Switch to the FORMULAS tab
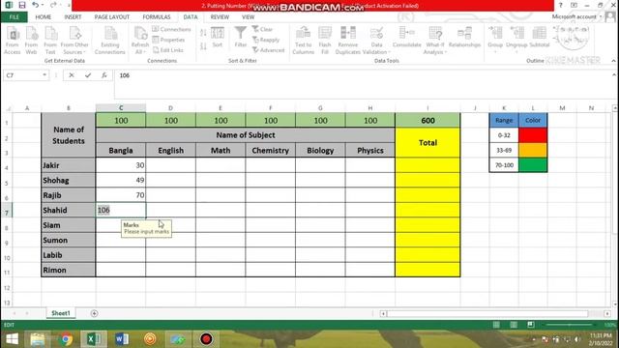The width and height of the screenshot is (619, 348). [157, 17]
